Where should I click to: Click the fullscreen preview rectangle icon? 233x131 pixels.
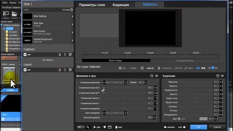110,127
